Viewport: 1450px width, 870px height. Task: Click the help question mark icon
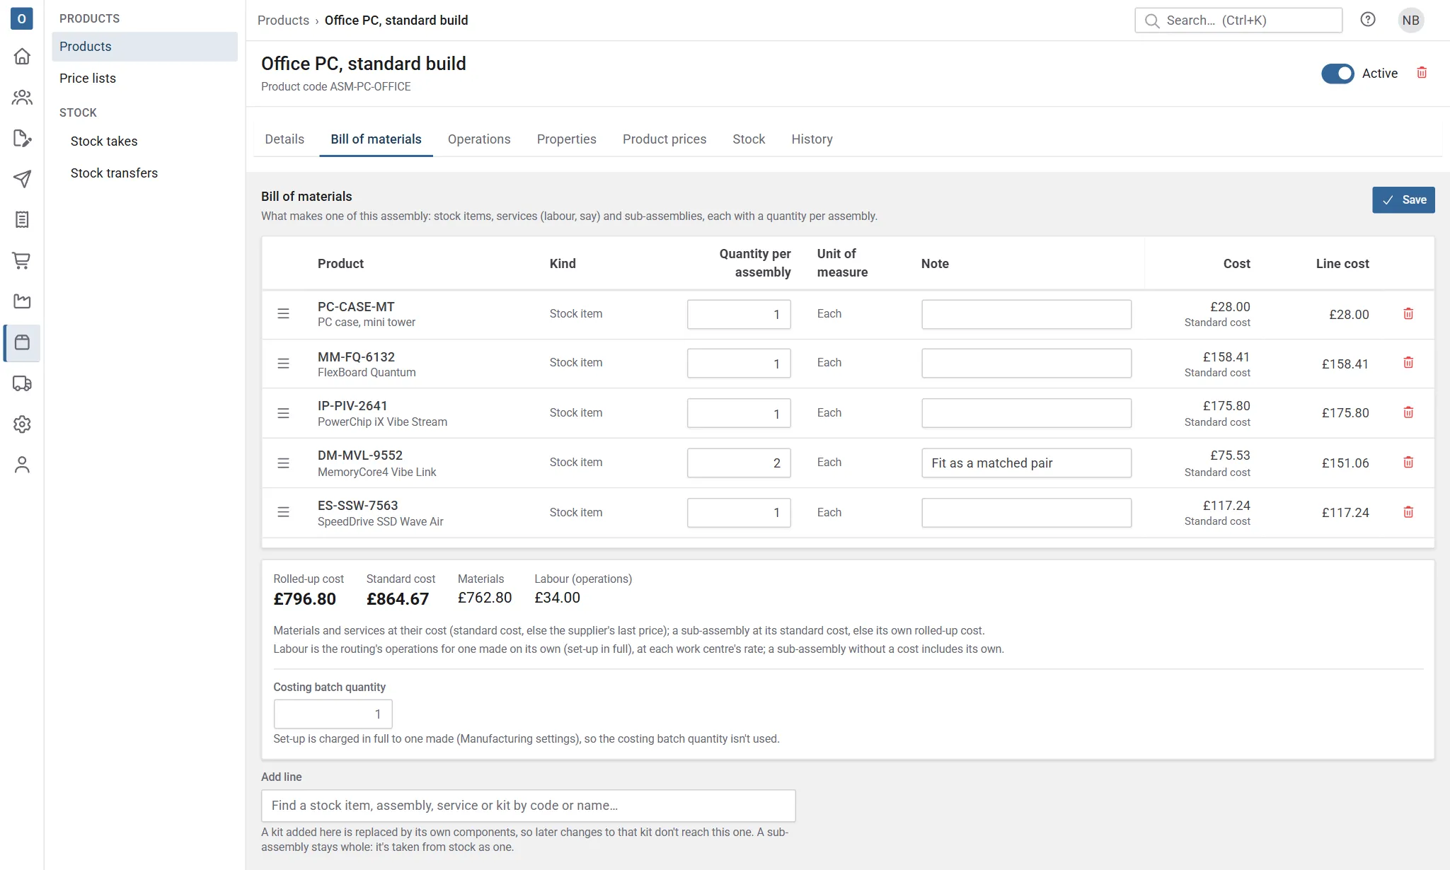[x=1368, y=20]
